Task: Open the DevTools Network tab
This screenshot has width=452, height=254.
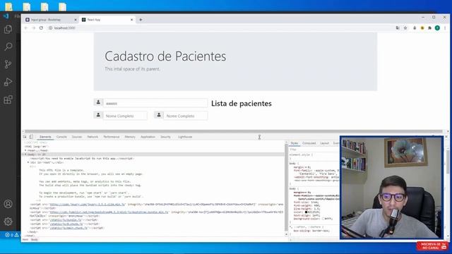Action: click(x=93, y=137)
